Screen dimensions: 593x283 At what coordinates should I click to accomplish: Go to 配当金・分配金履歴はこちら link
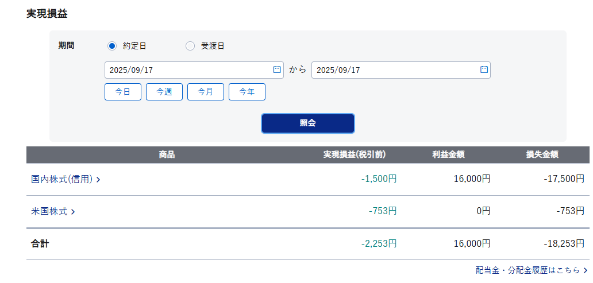coord(527,270)
